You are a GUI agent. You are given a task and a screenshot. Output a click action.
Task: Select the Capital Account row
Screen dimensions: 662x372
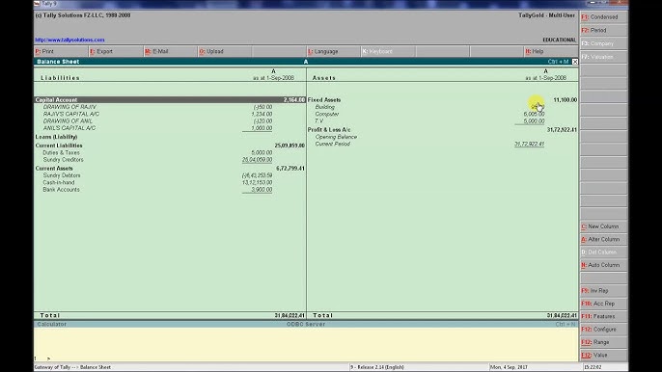click(170, 100)
